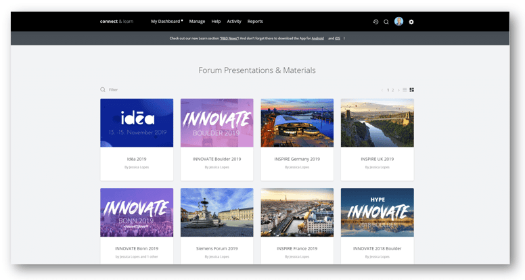
Task: Open the Manage menu
Action: (x=197, y=22)
